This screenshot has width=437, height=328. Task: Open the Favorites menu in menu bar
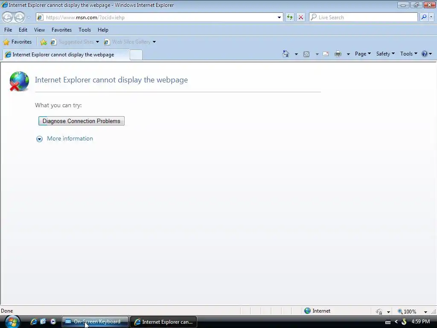point(61,30)
